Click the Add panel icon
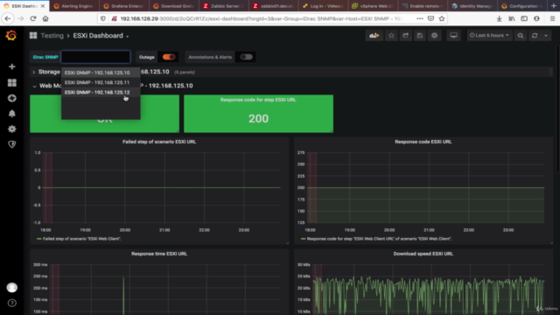This screenshot has width=560, height=315. (374, 35)
